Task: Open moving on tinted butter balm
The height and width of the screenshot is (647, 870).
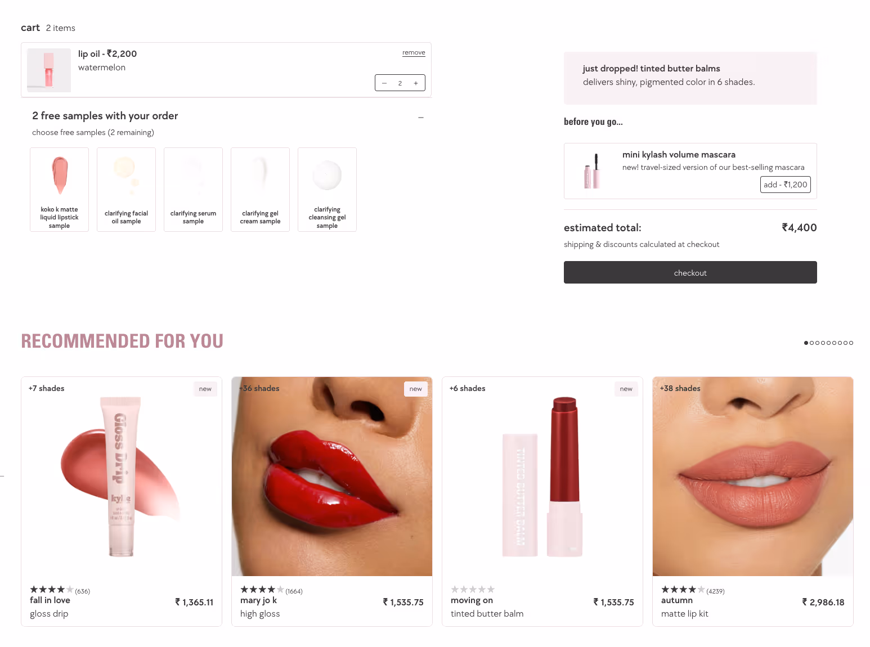Action: point(542,501)
